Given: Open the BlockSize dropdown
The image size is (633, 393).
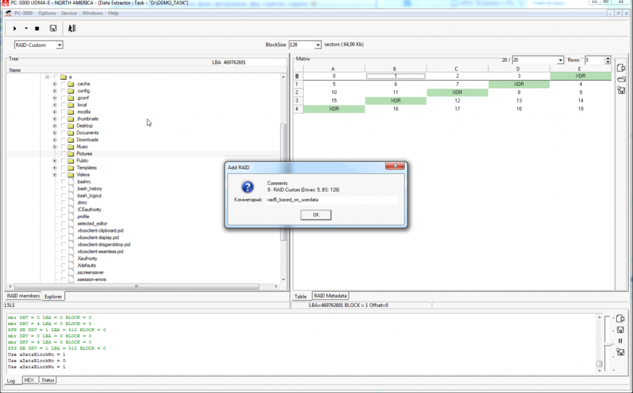Looking at the screenshot, I should point(318,45).
